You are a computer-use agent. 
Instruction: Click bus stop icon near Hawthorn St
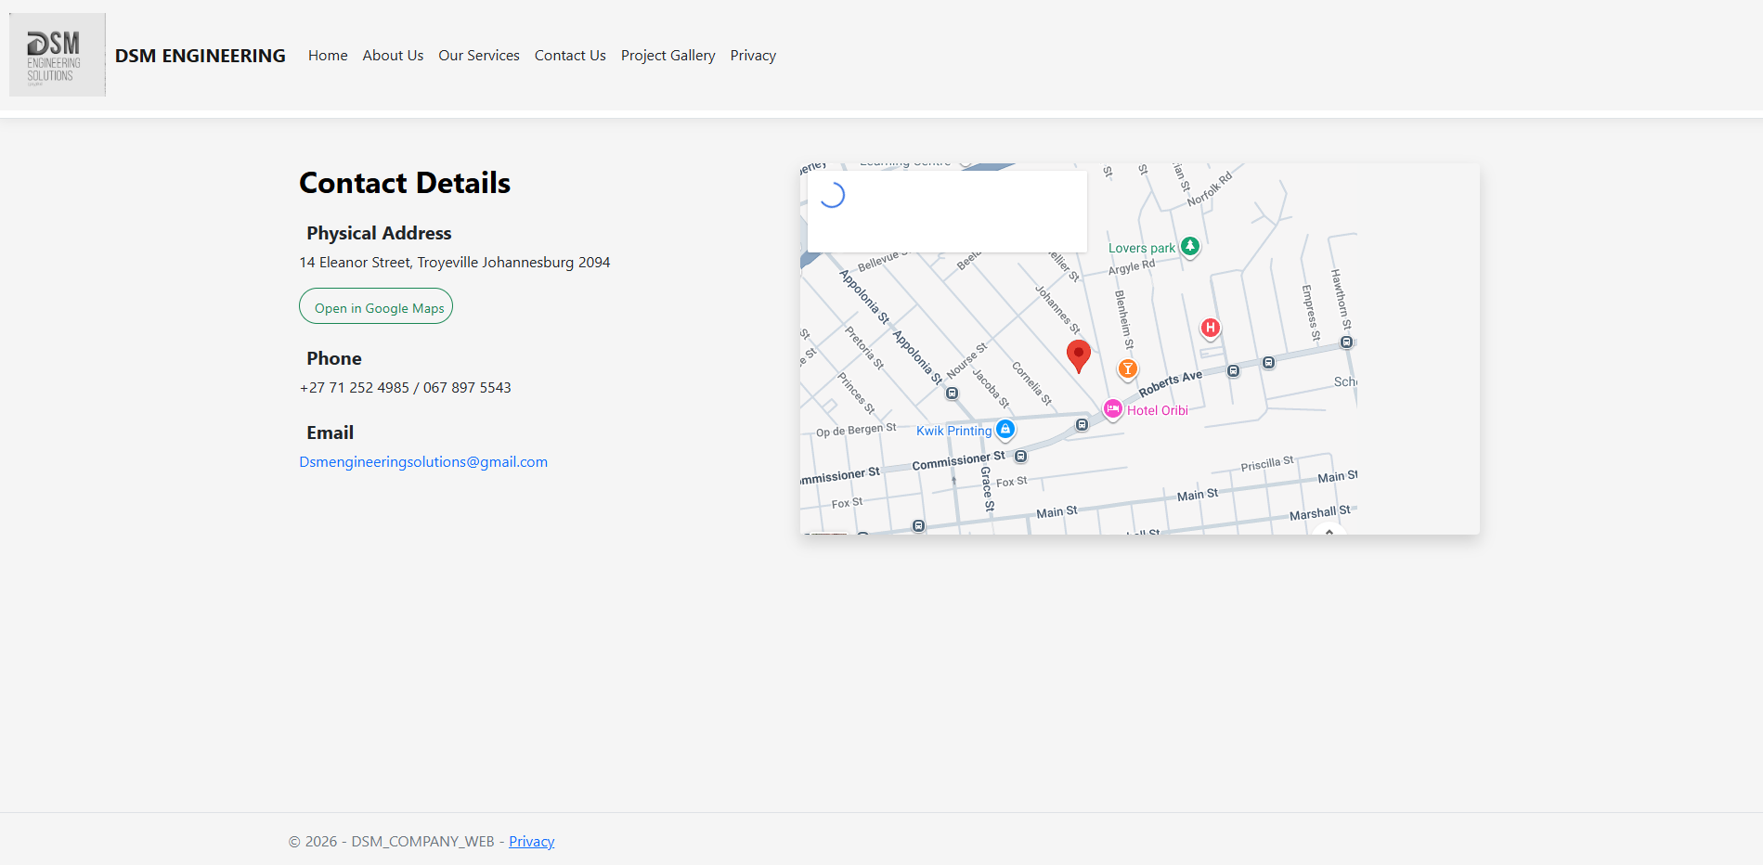(x=1346, y=342)
